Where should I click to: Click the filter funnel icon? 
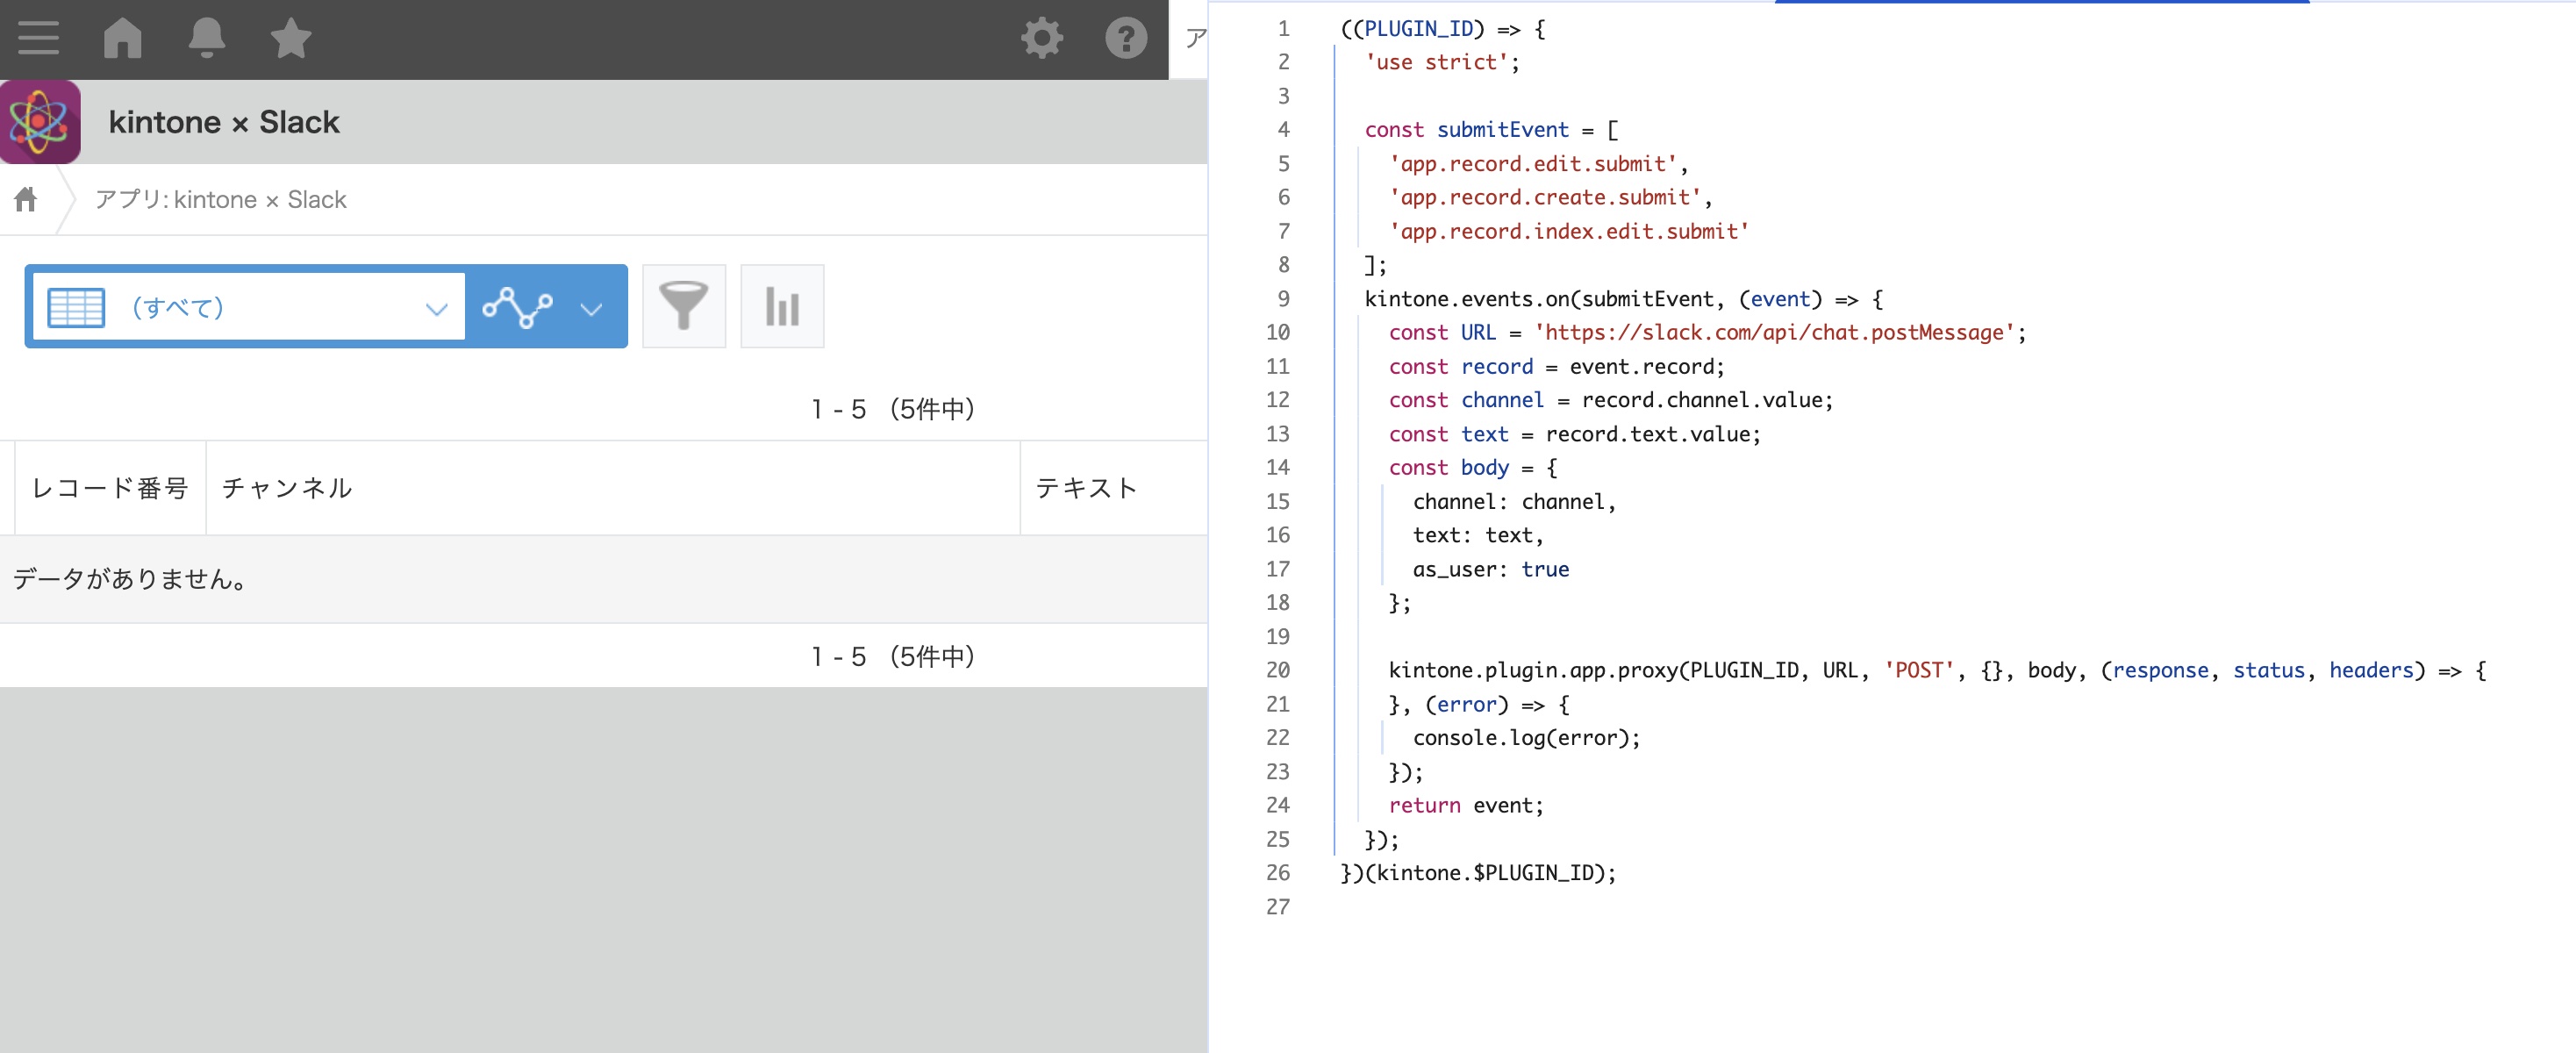click(x=684, y=306)
